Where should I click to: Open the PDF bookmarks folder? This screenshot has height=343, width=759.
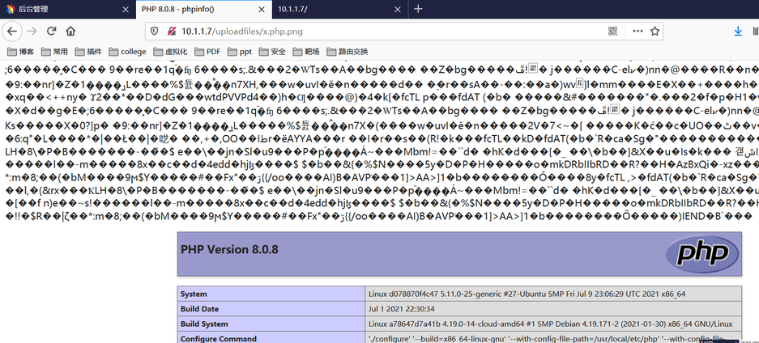click(x=207, y=52)
